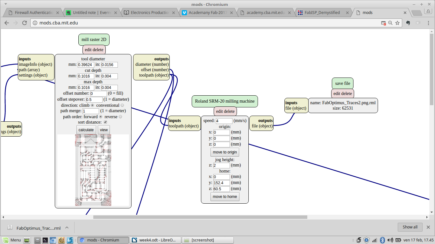The height and width of the screenshot is (244, 435).
Task: Bookmark this page with the star icon
Action: [x=397, y=23]
